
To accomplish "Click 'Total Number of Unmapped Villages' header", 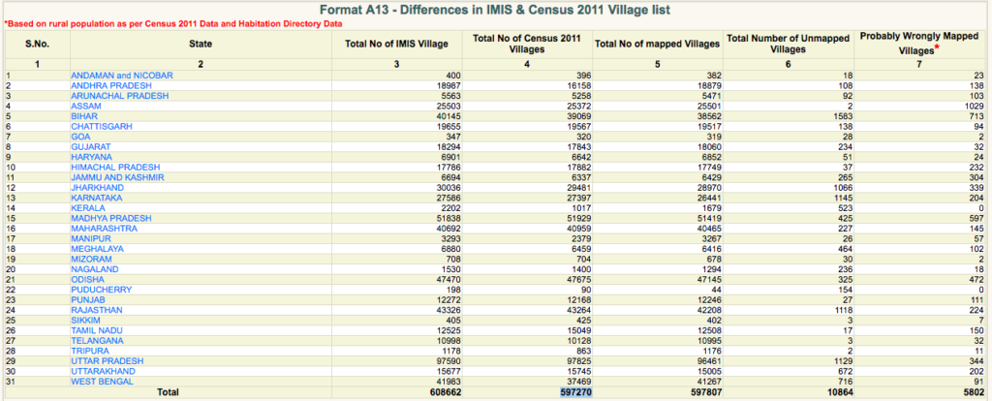I will click(788, 45).
